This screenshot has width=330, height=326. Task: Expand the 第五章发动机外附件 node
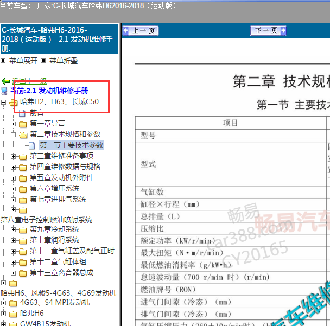pos(13,178)
